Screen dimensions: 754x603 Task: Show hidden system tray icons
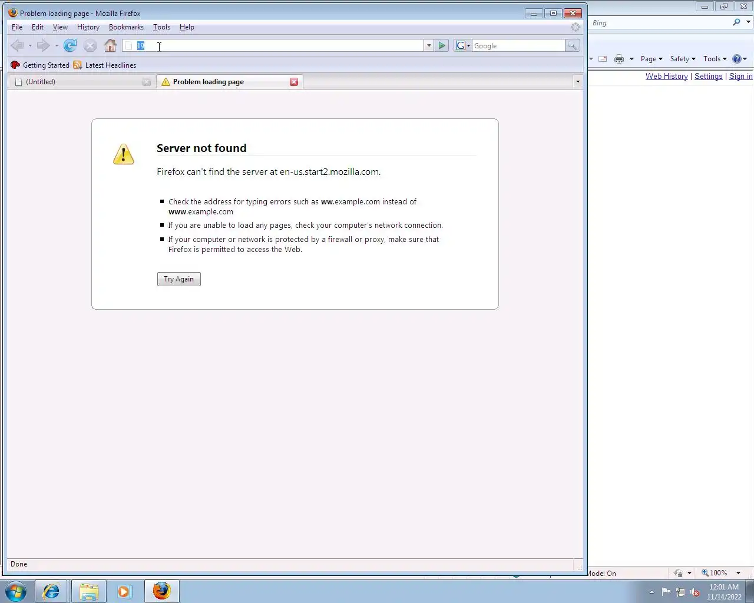[x=652, y=592]
